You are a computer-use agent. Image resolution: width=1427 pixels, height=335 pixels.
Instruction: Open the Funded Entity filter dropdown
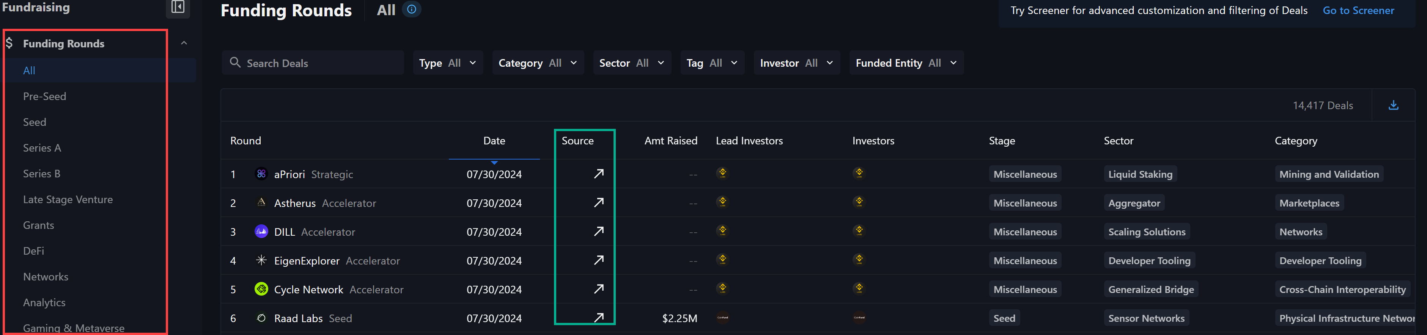point(906,63)
